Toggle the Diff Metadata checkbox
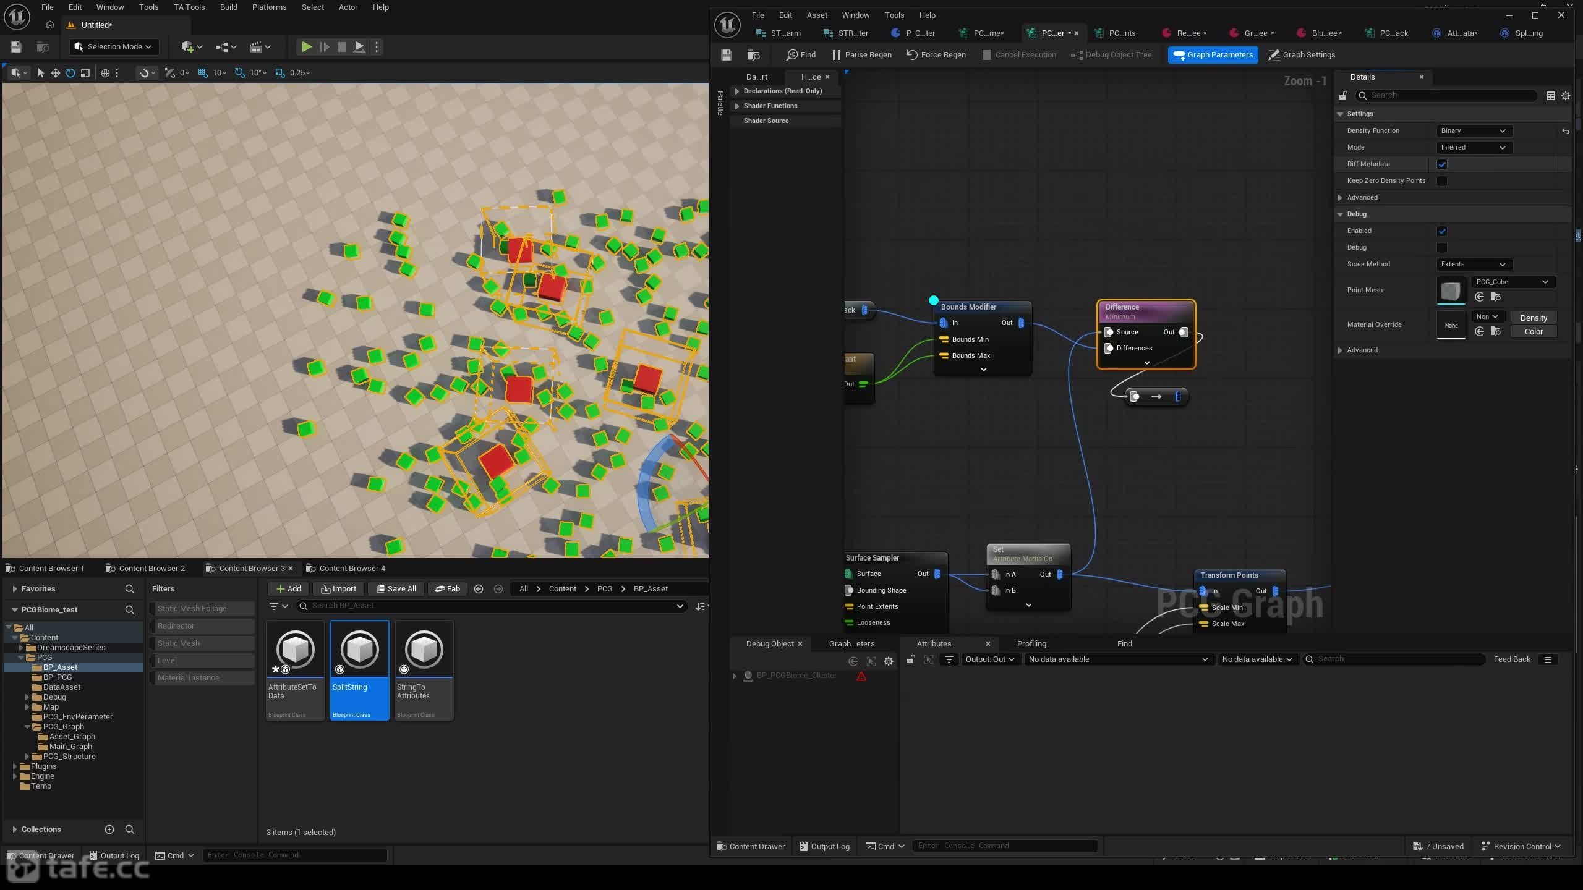The image size is (1583, 890). (x=1442, y=164)
